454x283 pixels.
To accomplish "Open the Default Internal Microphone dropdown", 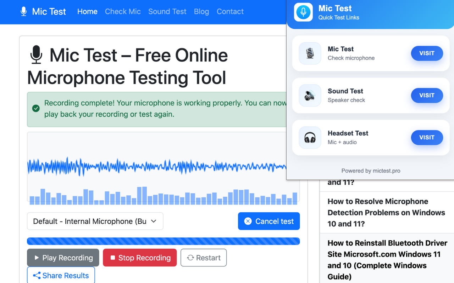I will [95, 221].
